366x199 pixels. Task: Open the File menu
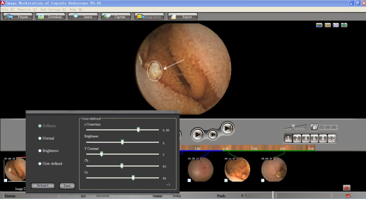click(8, 10)
